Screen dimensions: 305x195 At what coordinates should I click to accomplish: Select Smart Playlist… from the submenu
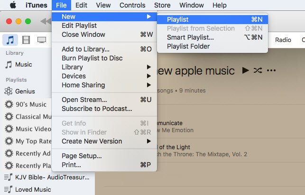(190, 37)
